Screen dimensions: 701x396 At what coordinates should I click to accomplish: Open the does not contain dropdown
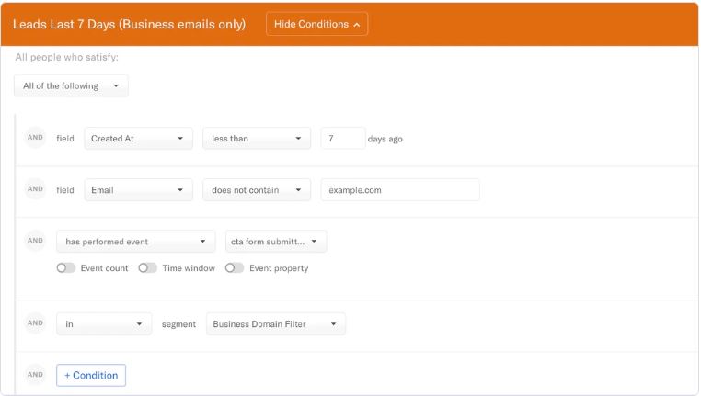coord(257,190)
